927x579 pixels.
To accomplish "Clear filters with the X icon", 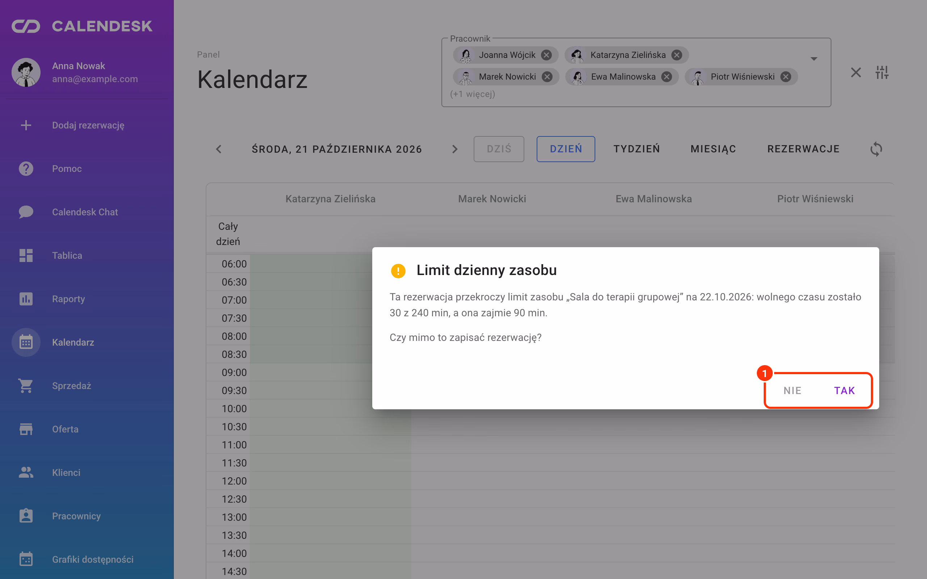I will tap(856, 72).
